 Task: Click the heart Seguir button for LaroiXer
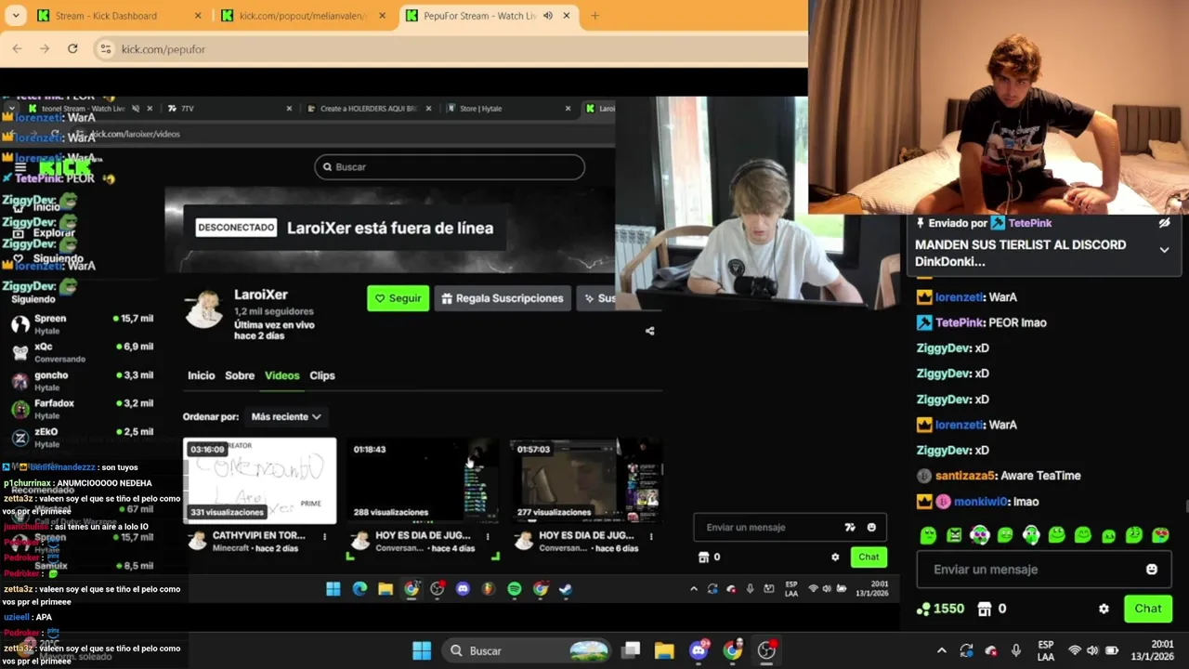pyautogui.click(x=398, y=298)
